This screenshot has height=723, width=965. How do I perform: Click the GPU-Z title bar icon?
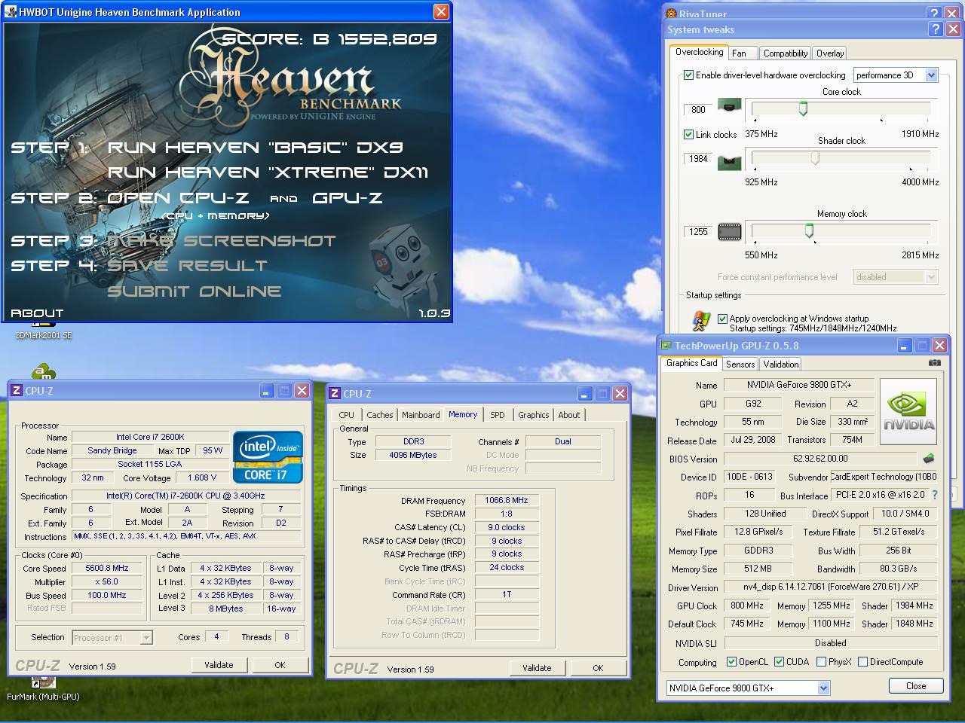[x=666, y=346]
